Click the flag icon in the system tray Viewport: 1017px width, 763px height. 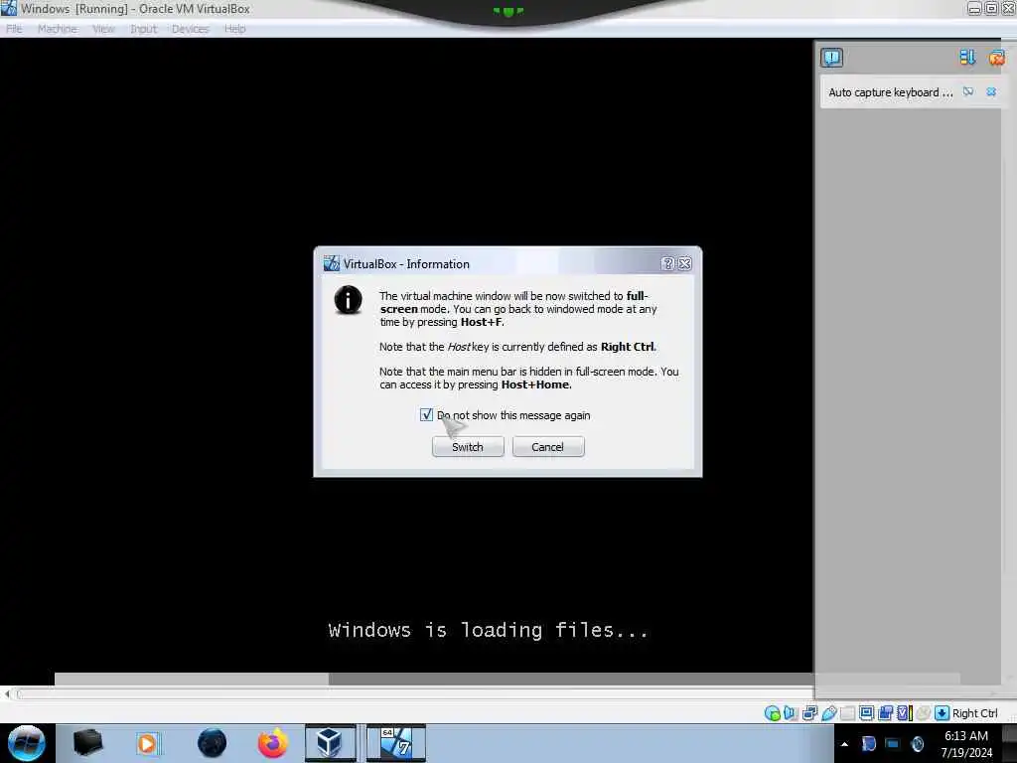click(x=868, y=744)
